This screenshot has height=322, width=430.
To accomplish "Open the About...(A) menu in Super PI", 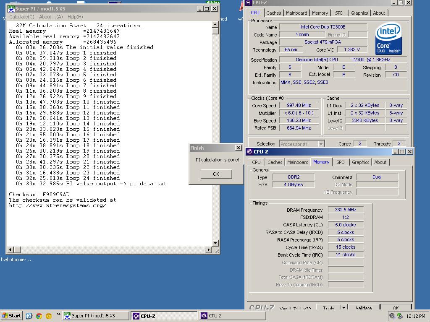I will [51, 17].
